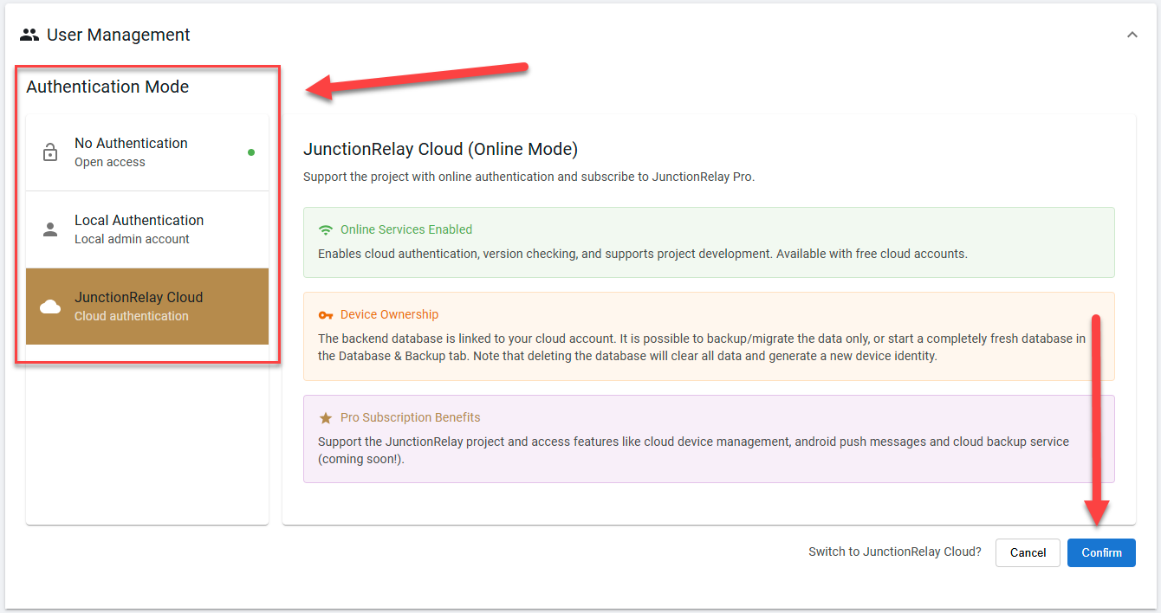The image size is (1161, 613).
Task: Click the Online Services Enabled label
Action: tap(406, 229)
